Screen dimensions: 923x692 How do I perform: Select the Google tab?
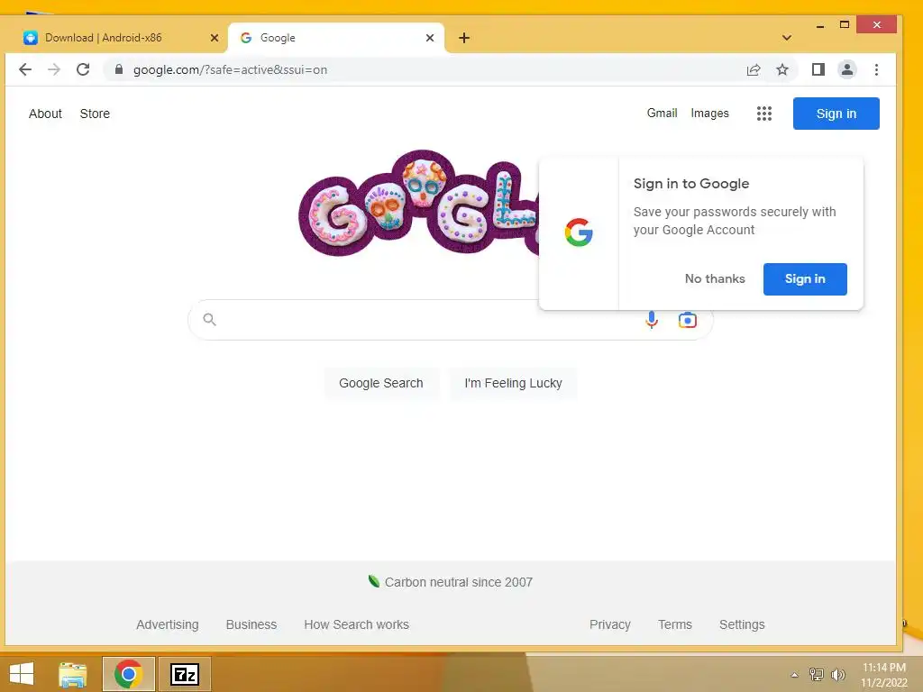pyautogui.click(x=335, y=38)
